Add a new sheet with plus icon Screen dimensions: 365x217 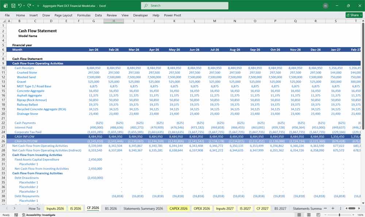pos(333,208)
